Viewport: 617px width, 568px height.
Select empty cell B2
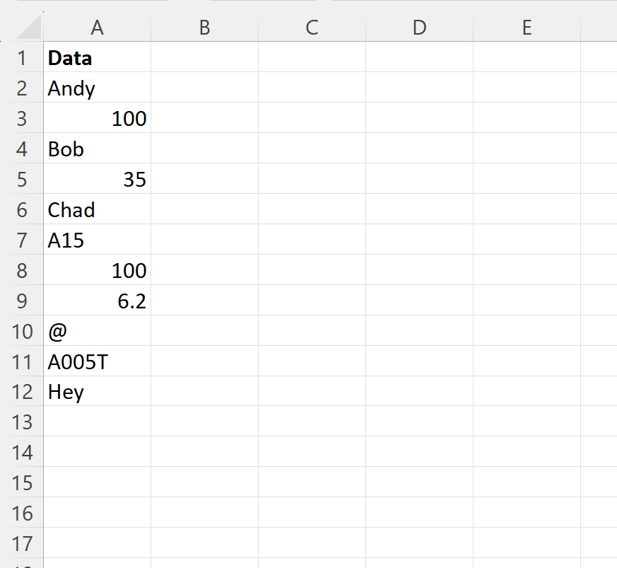pyautogui.click(x=204, y=88)
